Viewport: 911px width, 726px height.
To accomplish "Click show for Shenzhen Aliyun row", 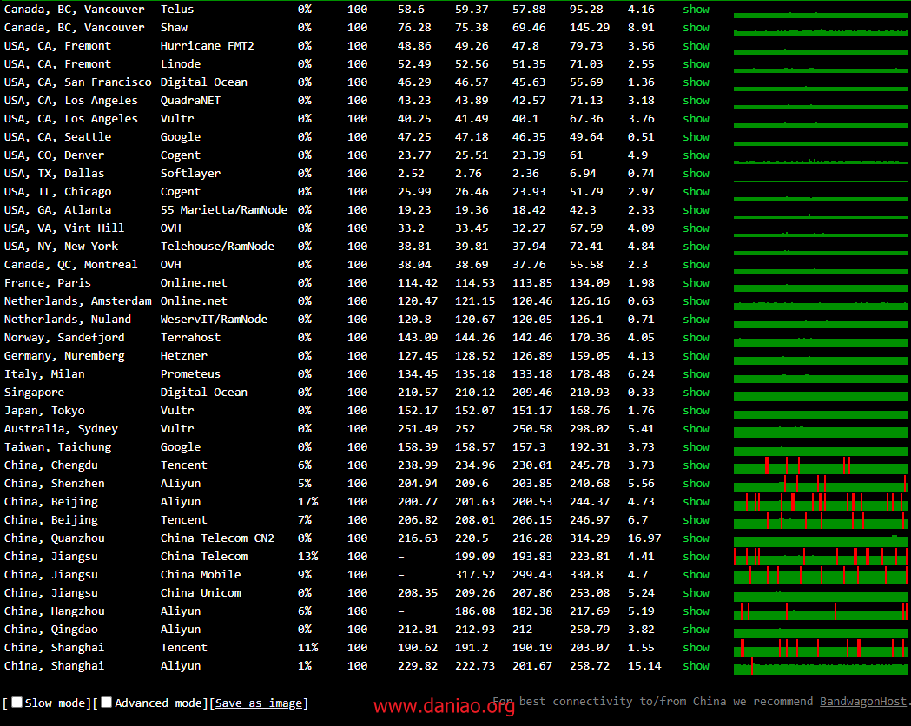I will 696,483.
